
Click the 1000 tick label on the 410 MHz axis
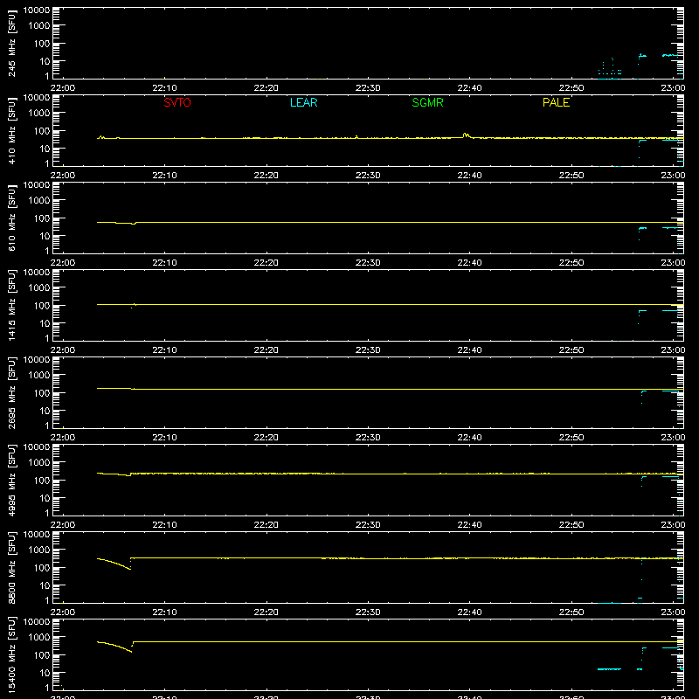(x=39, y=114)
